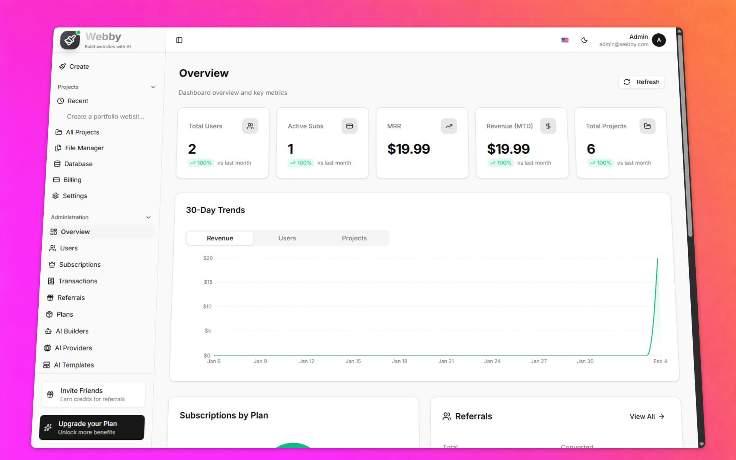Click the AI Templates icon

48,365
